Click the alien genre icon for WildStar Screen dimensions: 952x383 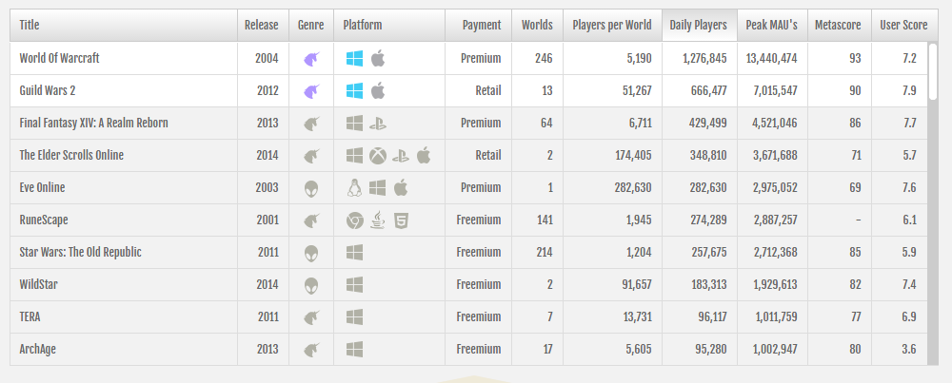pyautogui.click(x=311, y=285)
